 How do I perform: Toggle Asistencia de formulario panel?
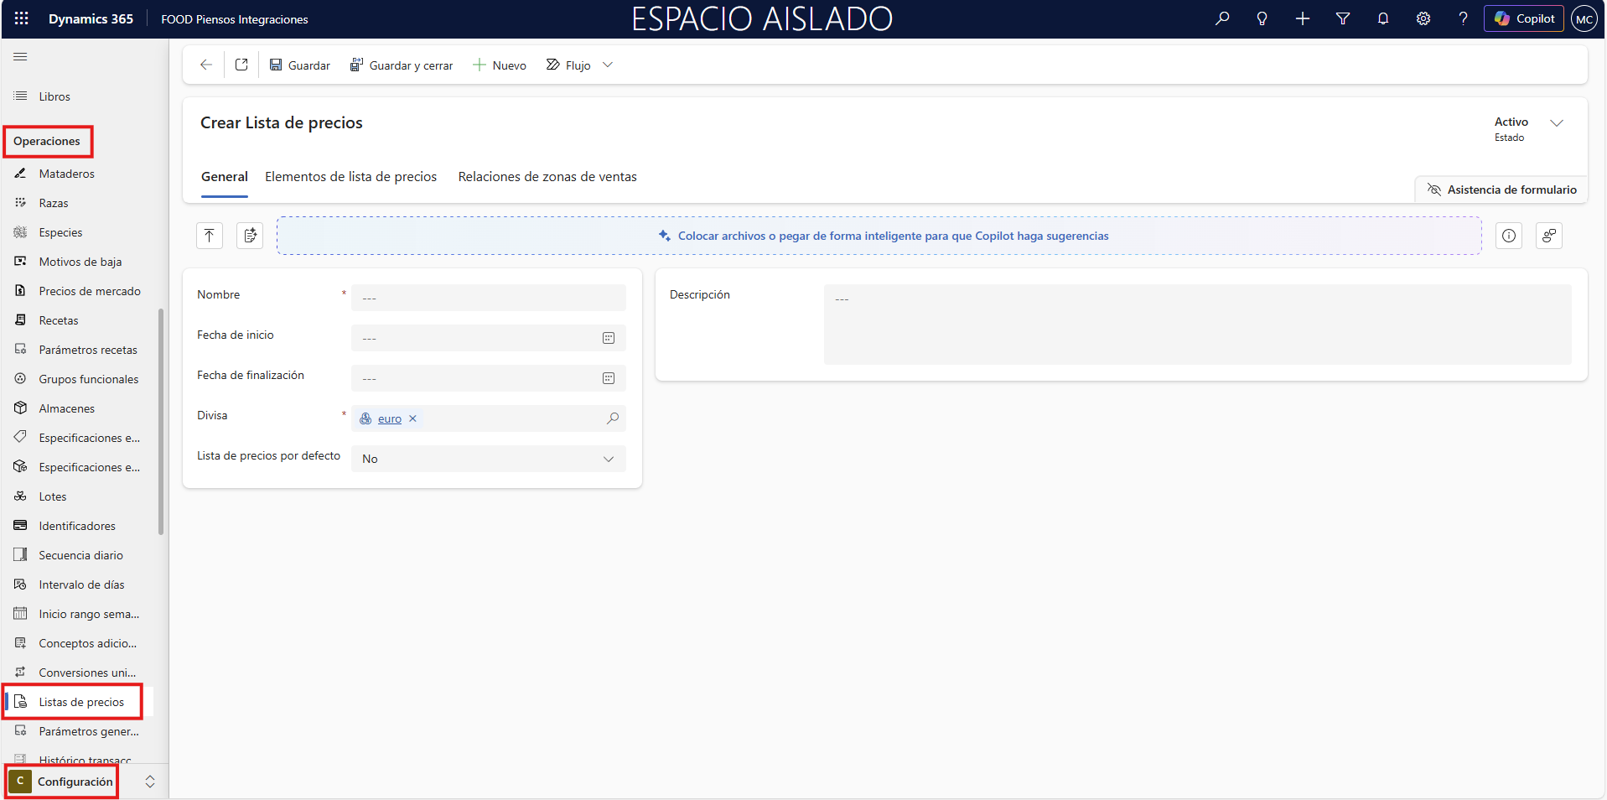1502,190
